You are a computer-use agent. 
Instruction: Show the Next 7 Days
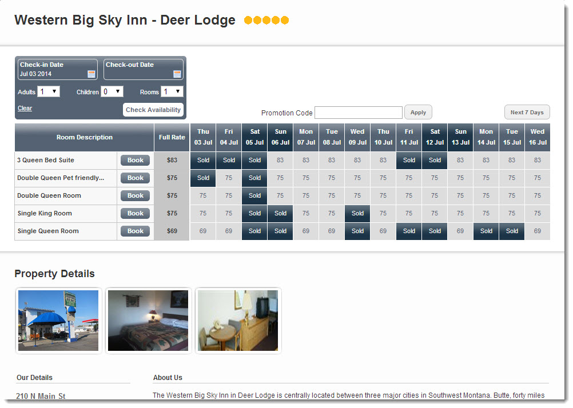coord(527,112)
